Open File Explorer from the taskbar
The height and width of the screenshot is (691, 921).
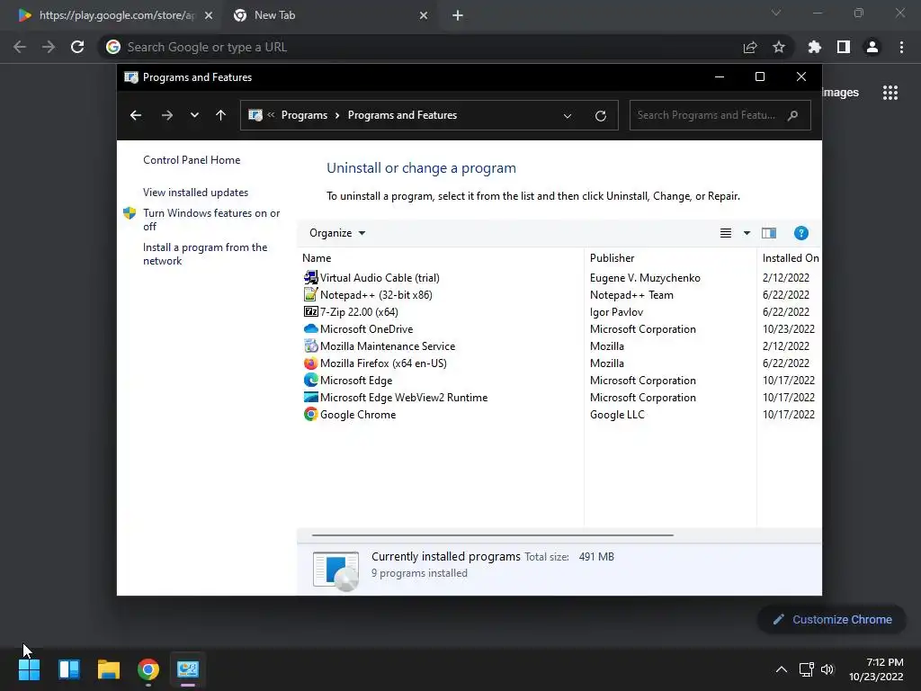(x=109, y=669)
